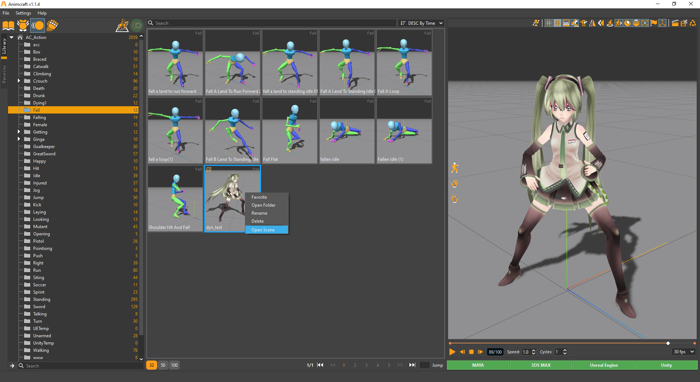The image size is (700, 382).
Task: Export to Unity
Action: 666,365
